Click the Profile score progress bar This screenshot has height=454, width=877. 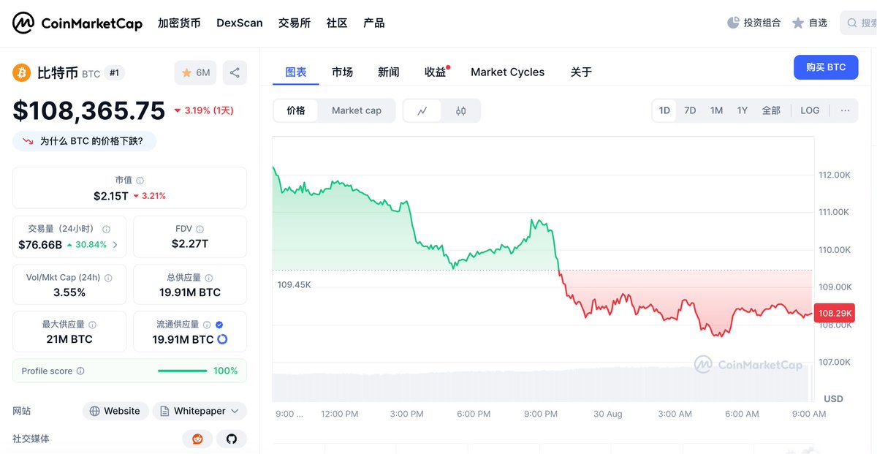[x=183, y=371]
